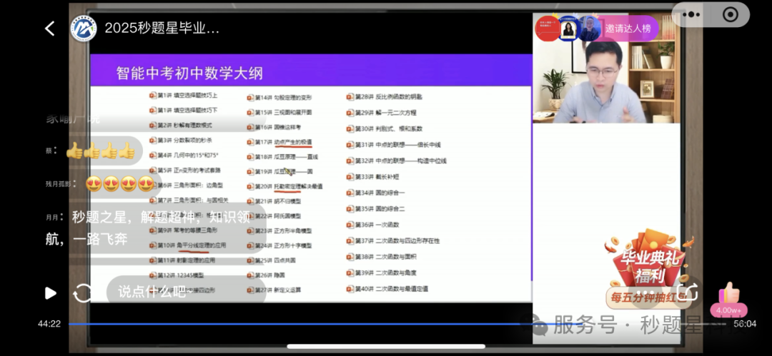Tap the back arrow at top left
772x356 pixels.
click(x=50, y=29)
